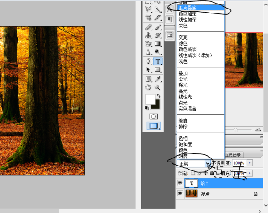Select the Gradient tool
Viewport: 268px width, 213px height.
coord(158,44)
